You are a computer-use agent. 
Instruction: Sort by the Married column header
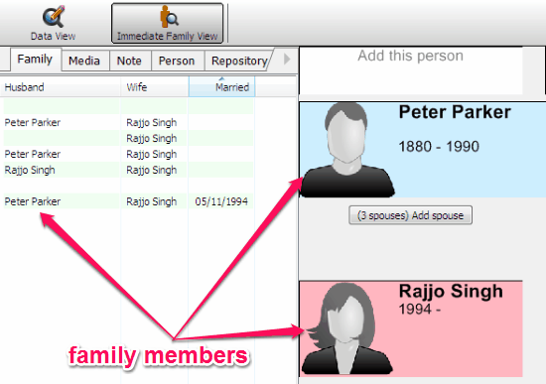[221, 86]
